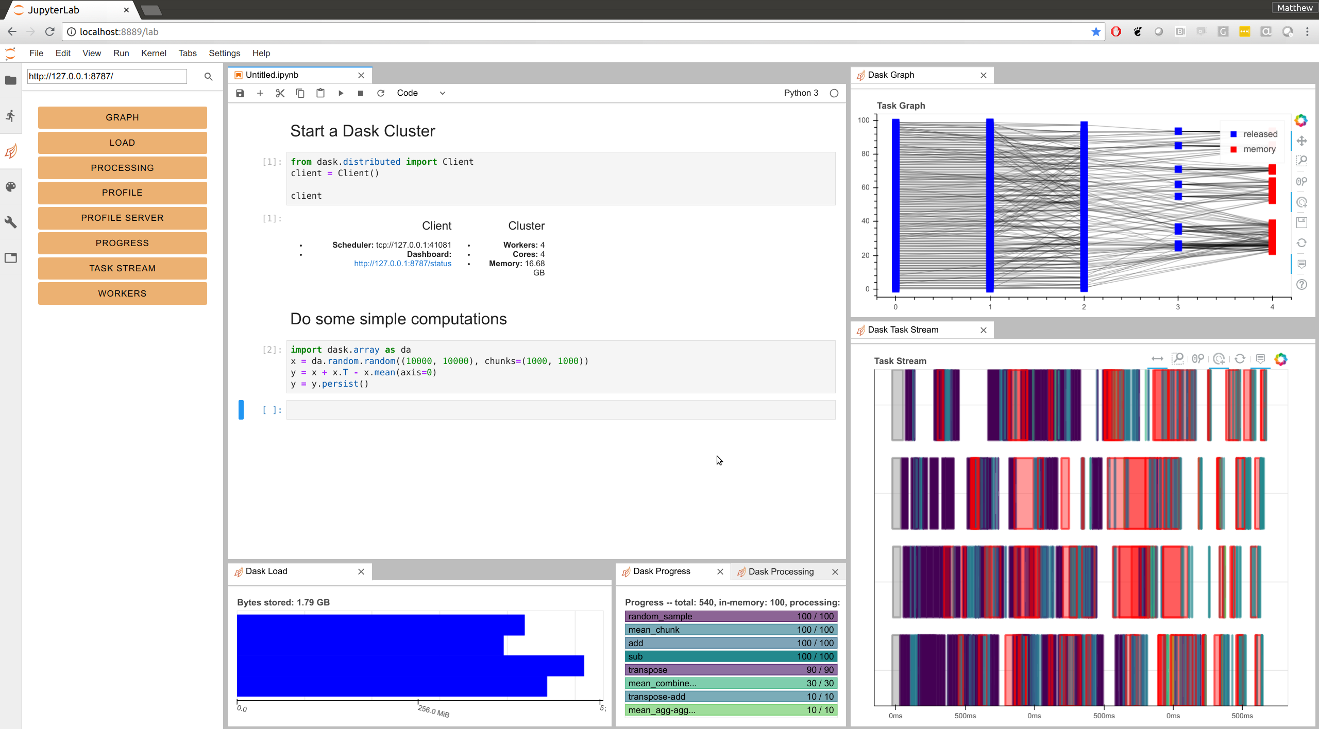The image size is (1319, 729).
Task: Open the cell type Code dropdown
Action: tap(421, 93)
